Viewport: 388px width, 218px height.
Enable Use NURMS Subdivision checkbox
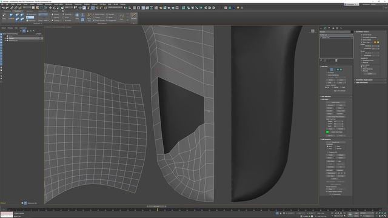[x=361, y=38]
